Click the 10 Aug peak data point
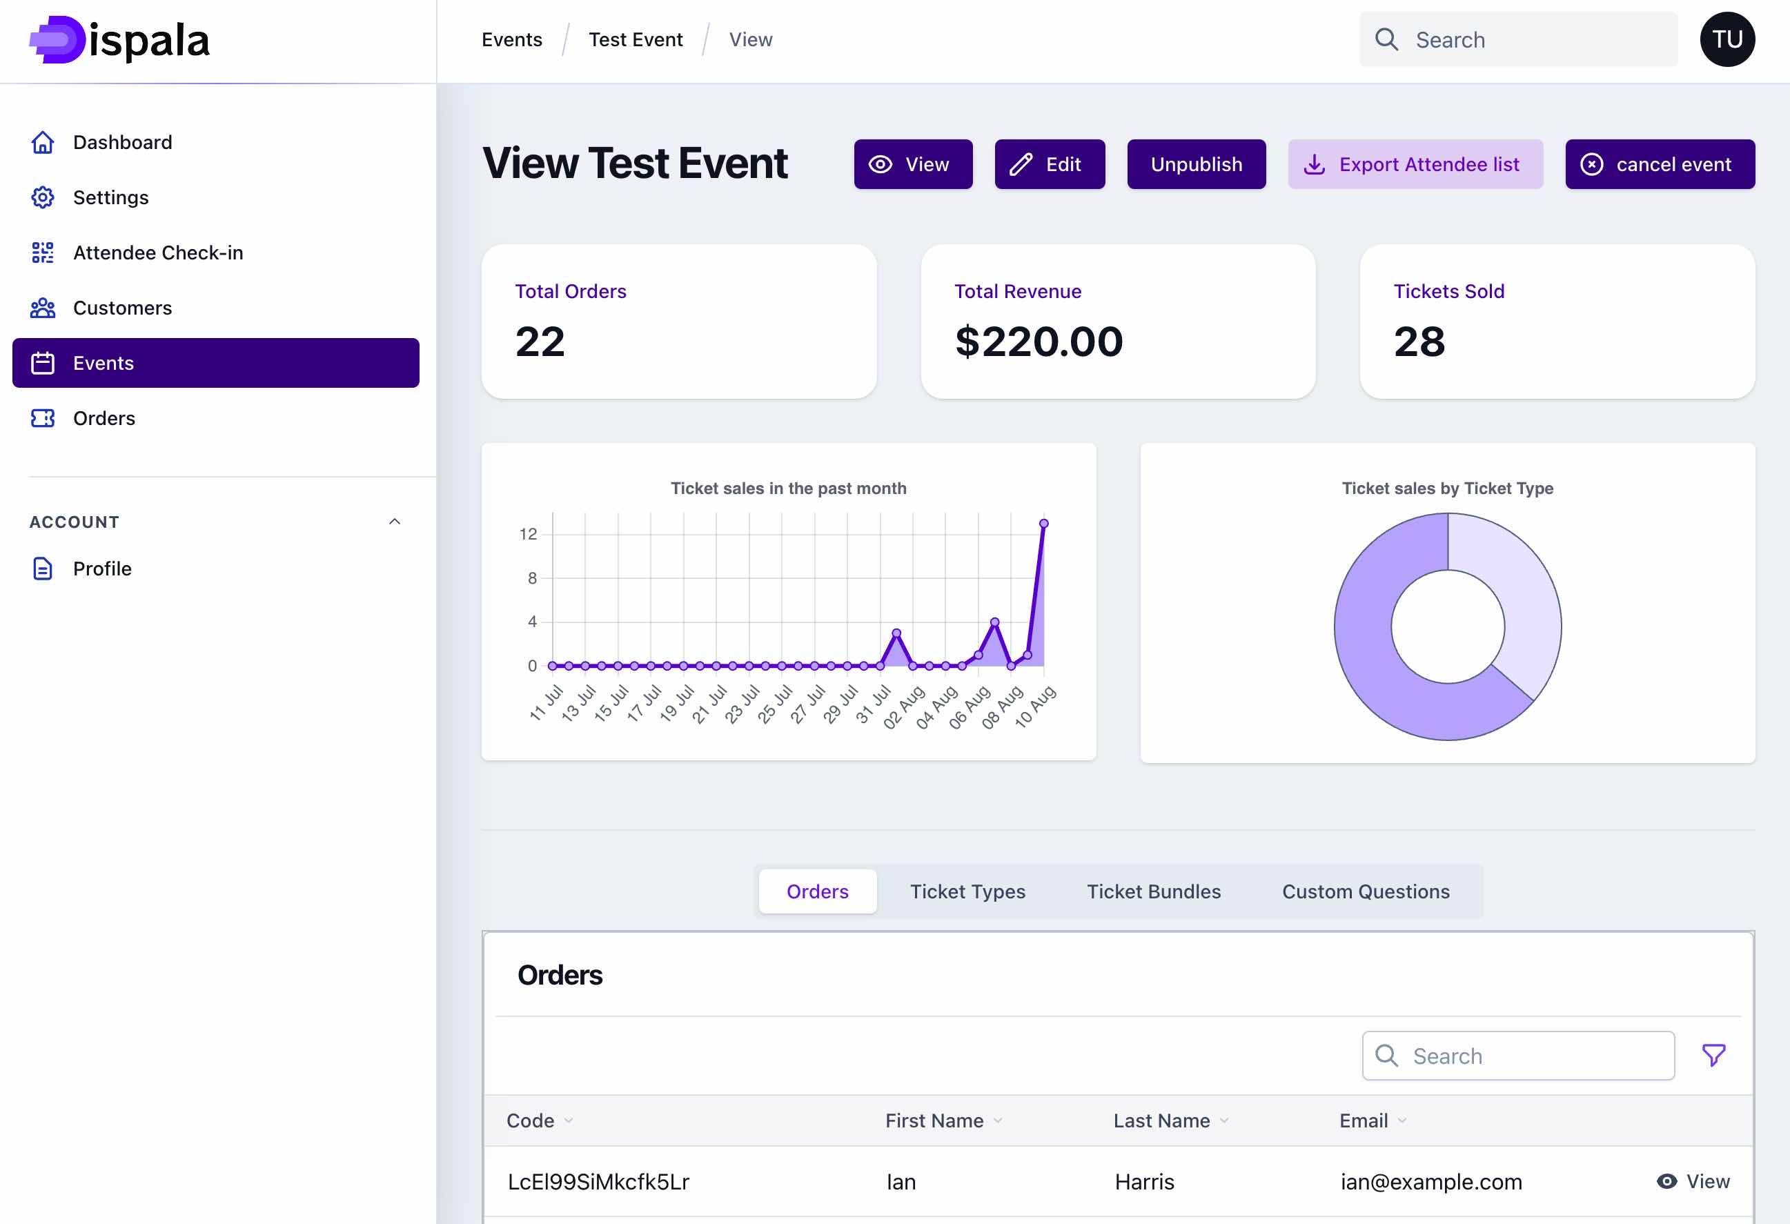1790x1224 pixels. point(1043,524)
